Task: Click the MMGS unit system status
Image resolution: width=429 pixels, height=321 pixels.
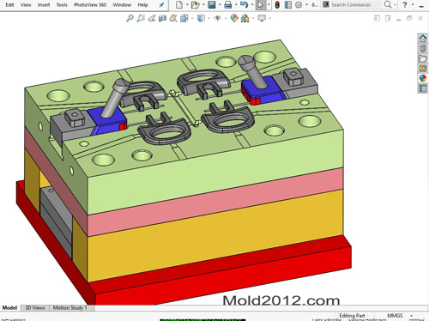Action: pos(395,315)
